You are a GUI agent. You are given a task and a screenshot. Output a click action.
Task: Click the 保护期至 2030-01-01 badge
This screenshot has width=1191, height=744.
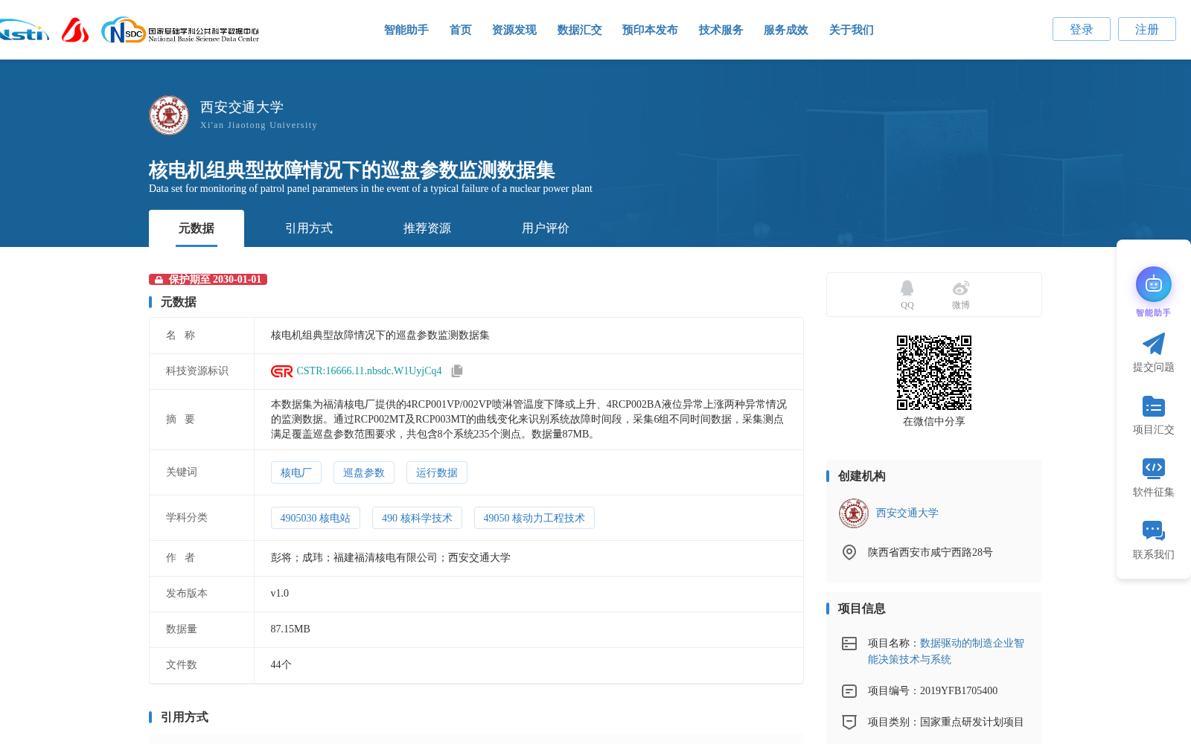click(x=208, y=280)
